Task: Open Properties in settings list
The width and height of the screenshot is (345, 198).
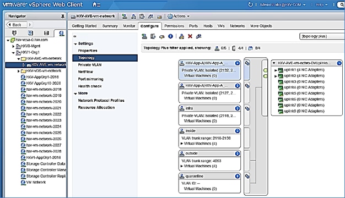Action: click(88, 51)
